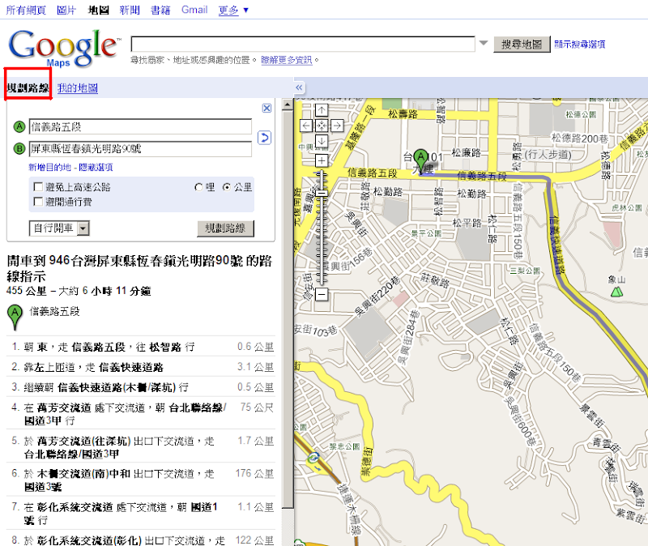Swap start and destination with reverse icon
Viewport: 648px width, 546px height.
coord(265,138)
